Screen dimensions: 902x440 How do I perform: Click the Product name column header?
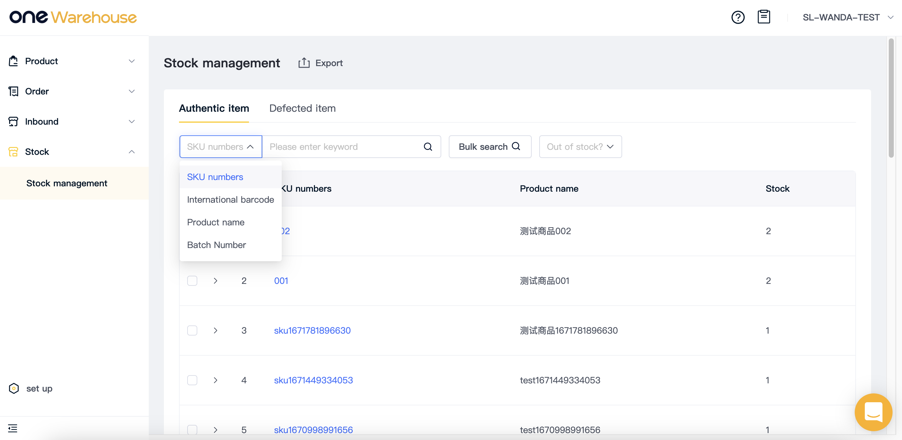[549, 189]
